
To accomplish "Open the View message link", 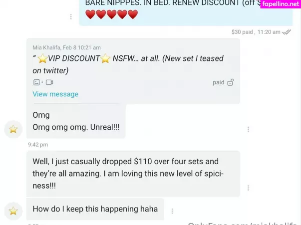I will point(55,94).
